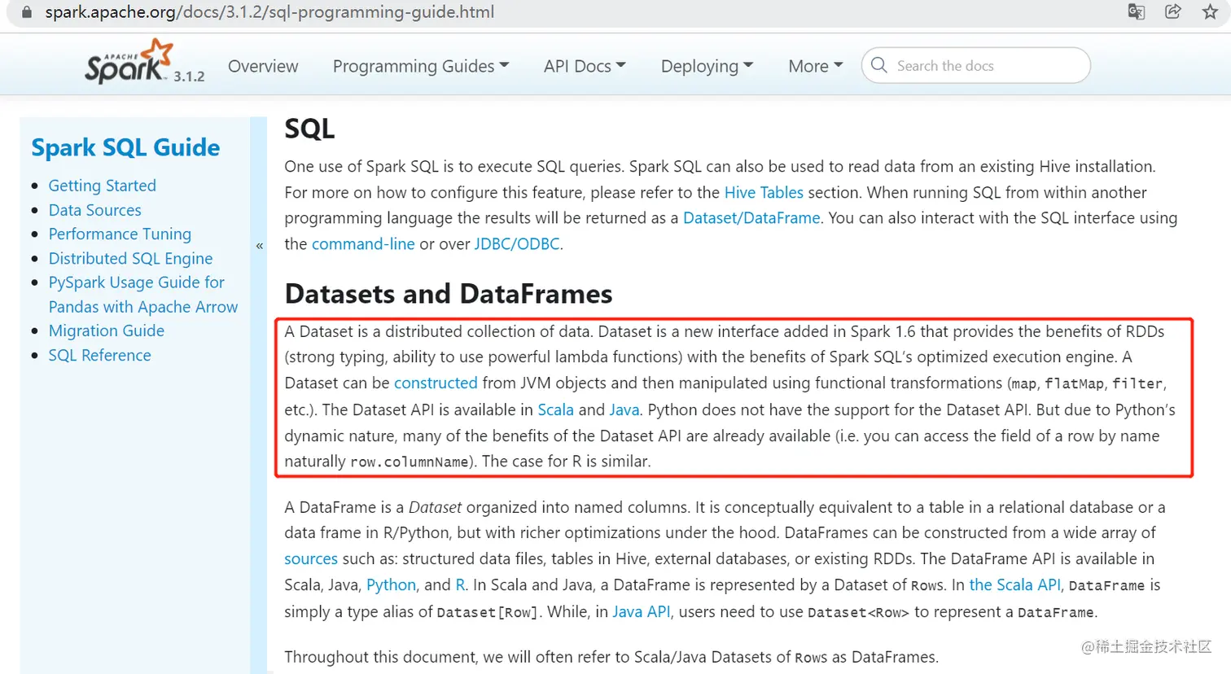Follow the Dataset/DataFrame link

(751, 217)
